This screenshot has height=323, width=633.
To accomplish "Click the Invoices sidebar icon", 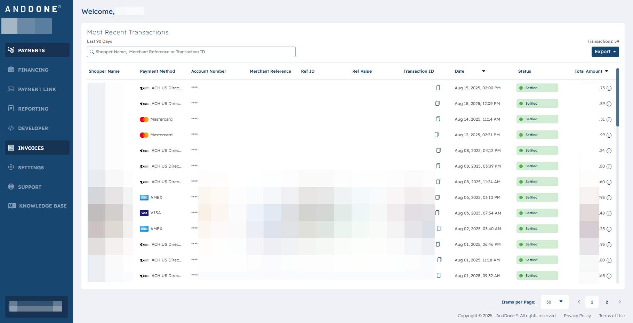I will [x=11, y=148].
